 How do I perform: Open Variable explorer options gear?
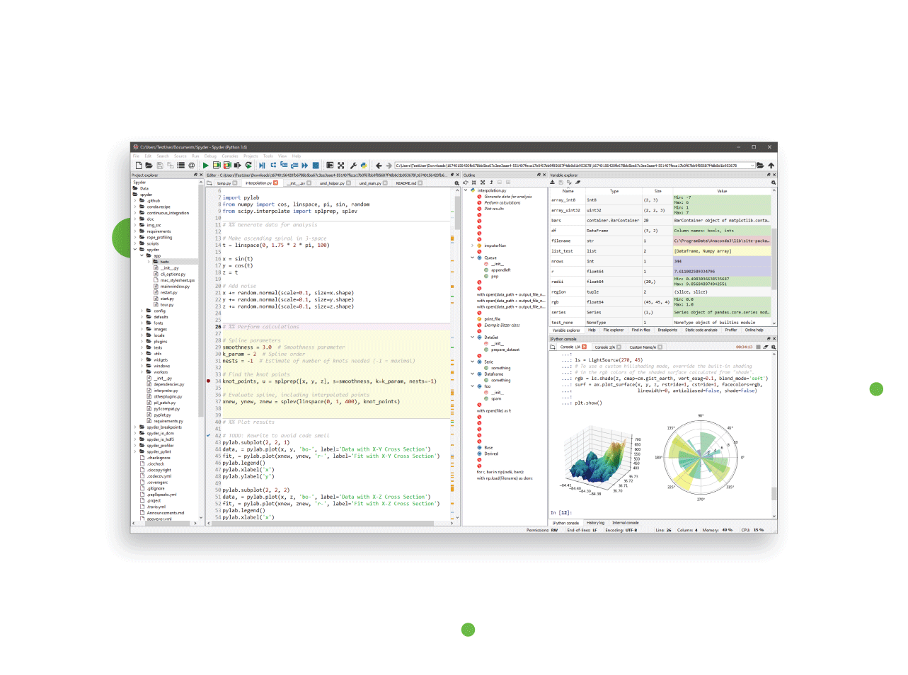pos(774,183)
